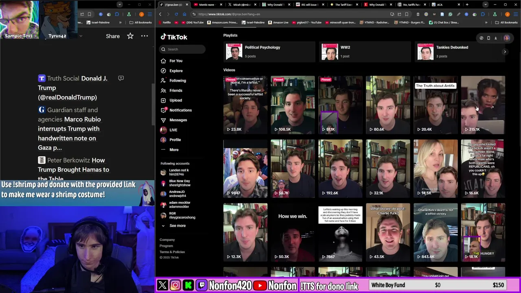Play The Truth about Antifa video
Screen dimensions: 521x293
[436, 105]
